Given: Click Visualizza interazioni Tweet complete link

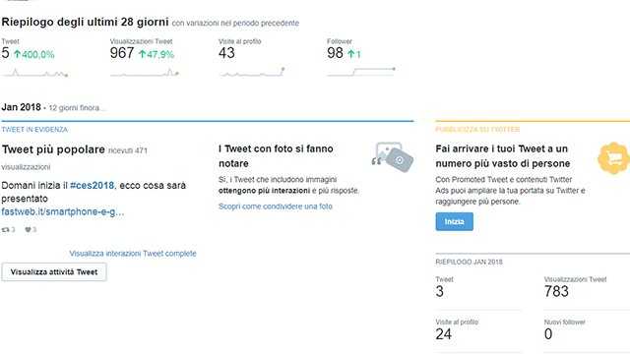Looking at the screenshot, I should 133,254.
